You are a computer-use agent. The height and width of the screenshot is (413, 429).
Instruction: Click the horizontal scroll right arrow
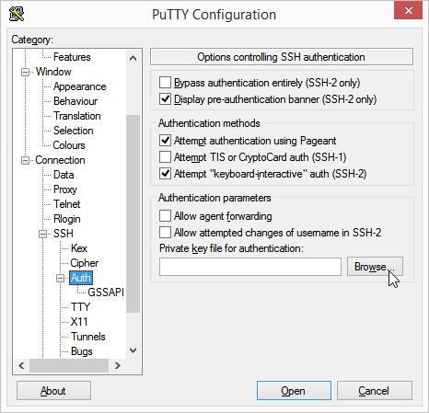click(x=117, y=365)
